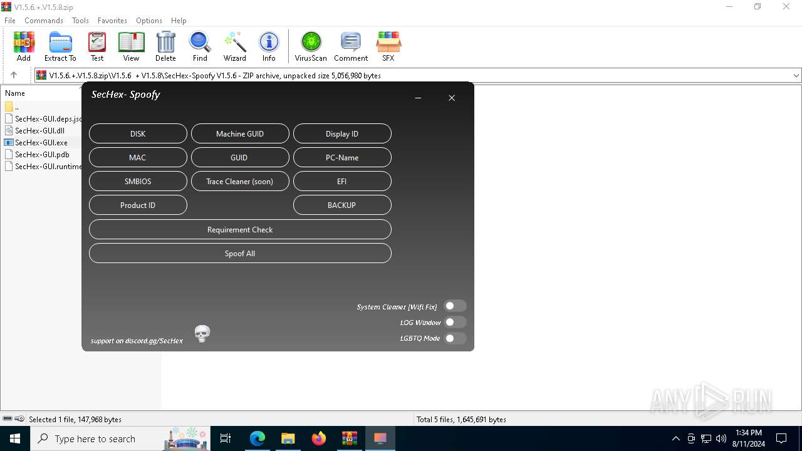Select SecHex-GUI.dll file

click(35, 130)
